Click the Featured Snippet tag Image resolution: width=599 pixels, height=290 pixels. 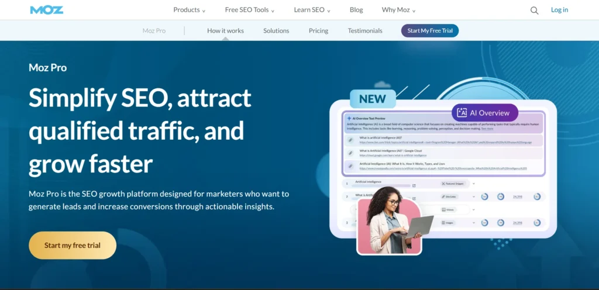pos(453,184)
